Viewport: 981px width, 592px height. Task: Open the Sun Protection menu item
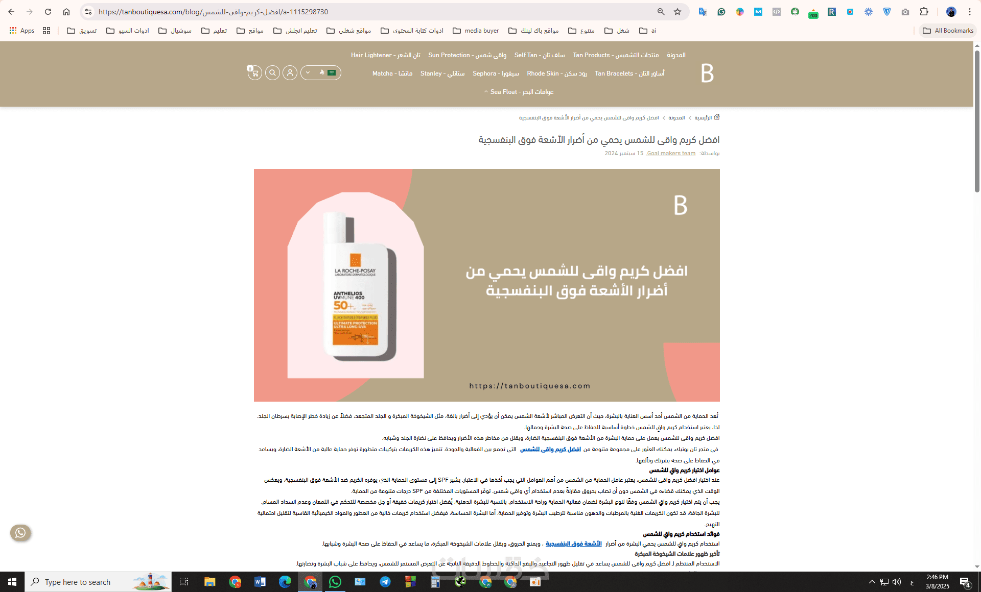[467, 55]
